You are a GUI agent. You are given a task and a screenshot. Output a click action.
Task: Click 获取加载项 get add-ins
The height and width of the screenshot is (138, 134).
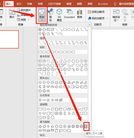(96, 12)
